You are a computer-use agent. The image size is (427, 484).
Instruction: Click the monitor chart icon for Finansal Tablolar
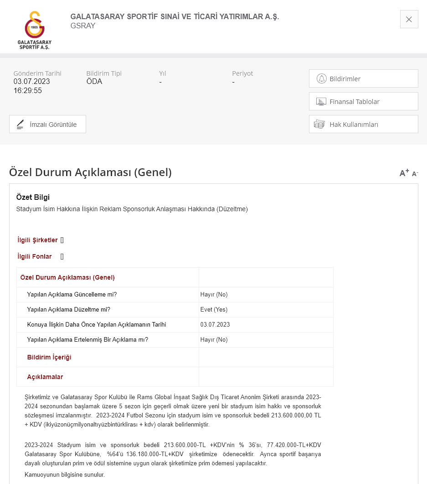point(321,102)
